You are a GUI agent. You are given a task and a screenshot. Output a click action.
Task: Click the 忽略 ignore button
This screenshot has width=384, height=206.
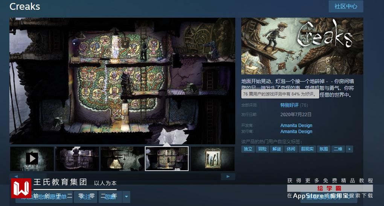110,197
